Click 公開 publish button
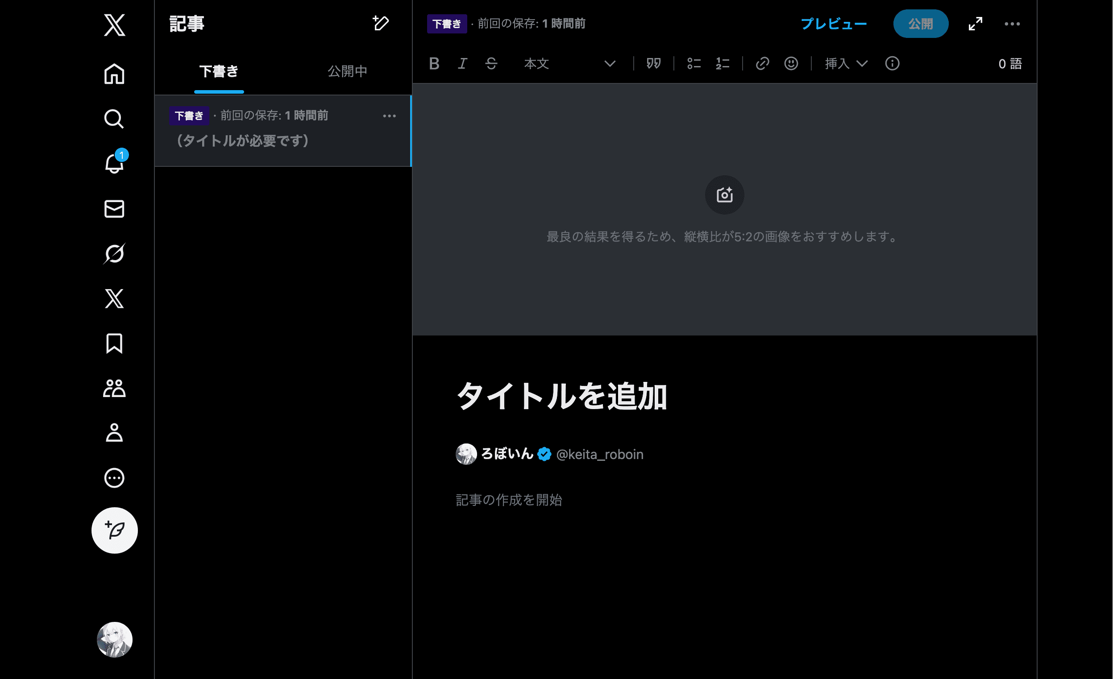Image resolution: width=1113 pixels, height=679 pixels. coord(921,24)
